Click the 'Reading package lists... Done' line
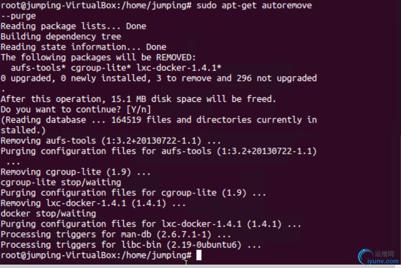The width and height of the screenshot is (401, 268). click(x=73, y=26)
